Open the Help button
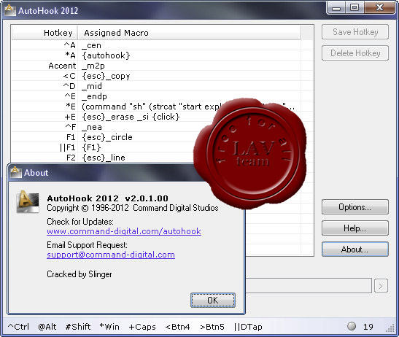 point(355,228)
